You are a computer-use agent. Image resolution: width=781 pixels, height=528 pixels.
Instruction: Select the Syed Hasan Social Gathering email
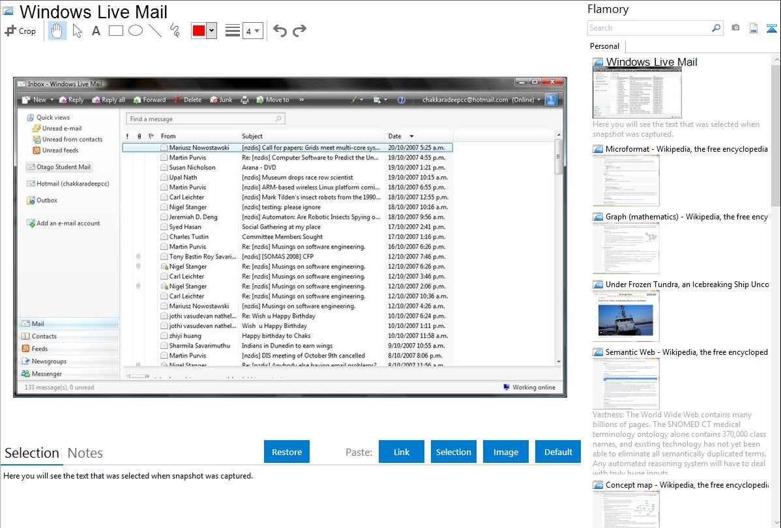tap(287, 227)
